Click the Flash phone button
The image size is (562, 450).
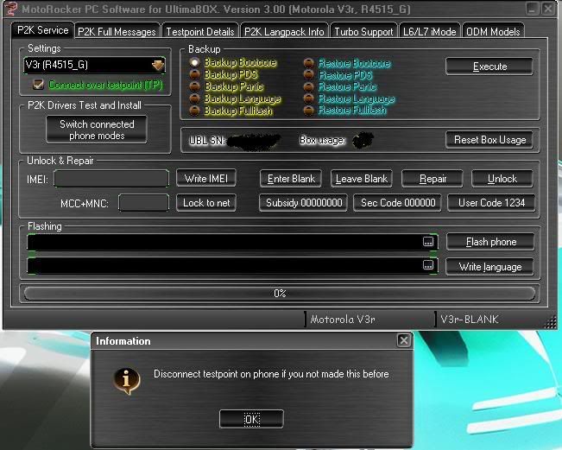pyautogui.click(x=490, y=242)
